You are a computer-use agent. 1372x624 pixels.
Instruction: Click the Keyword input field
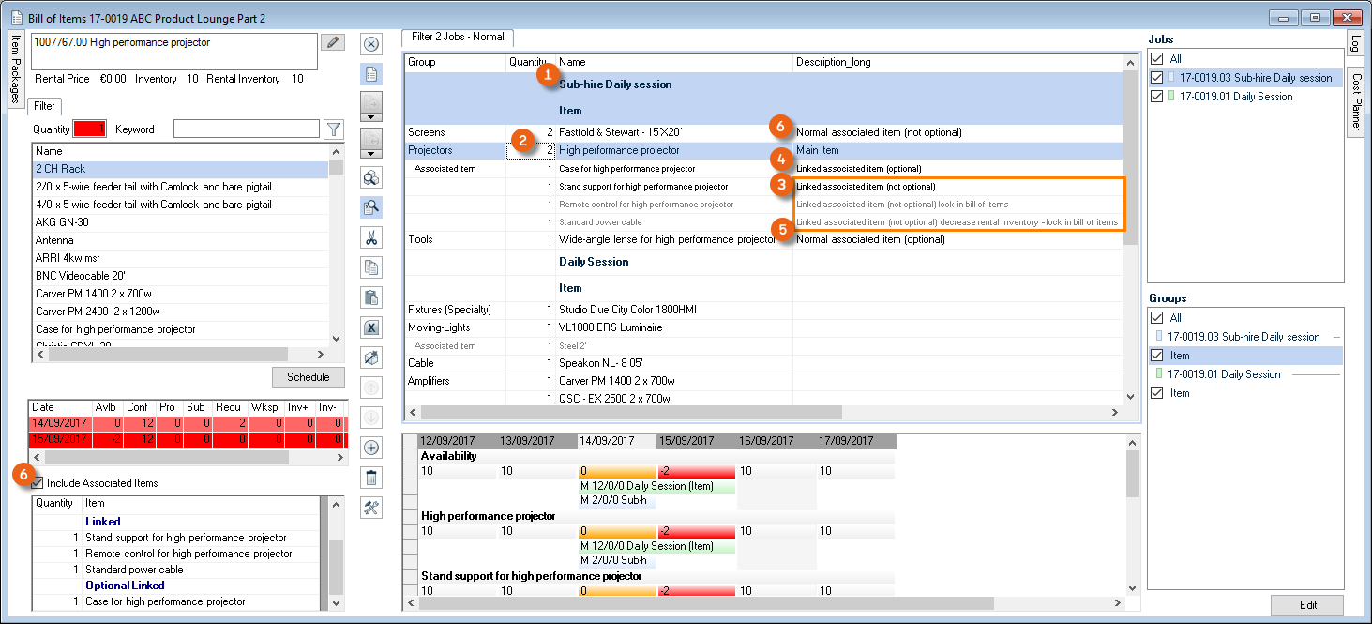pyautogui.click(x=246, y=129)
